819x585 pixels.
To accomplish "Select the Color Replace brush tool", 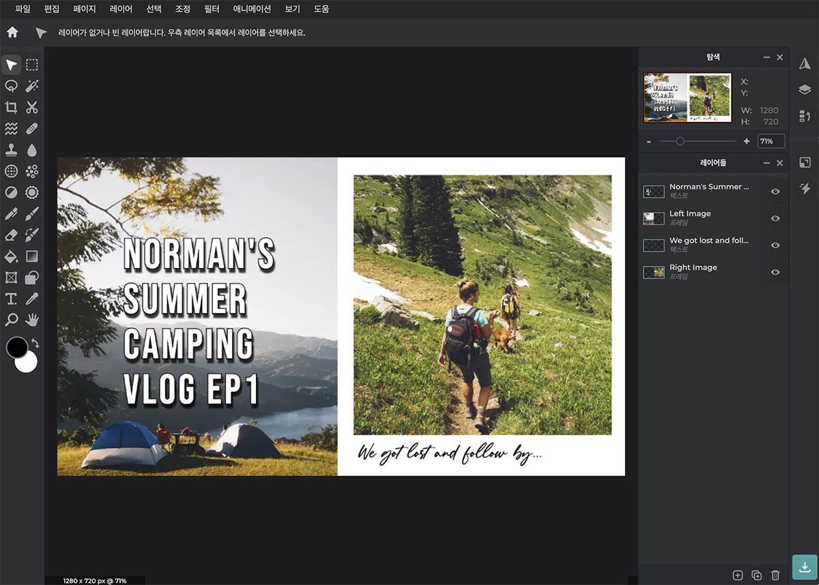I will (x=32, y=235).
